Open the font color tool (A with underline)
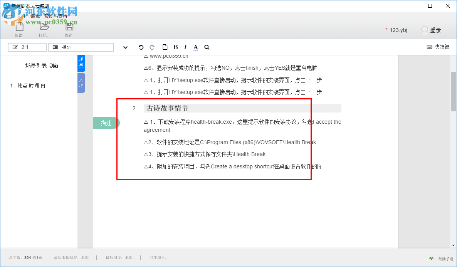 click(195, 47)
